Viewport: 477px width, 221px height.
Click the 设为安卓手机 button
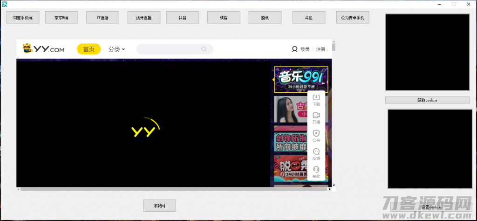(x=353, y=18)
